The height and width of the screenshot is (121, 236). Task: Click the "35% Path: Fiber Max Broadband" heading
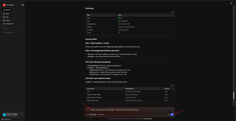tap(98, 62)
